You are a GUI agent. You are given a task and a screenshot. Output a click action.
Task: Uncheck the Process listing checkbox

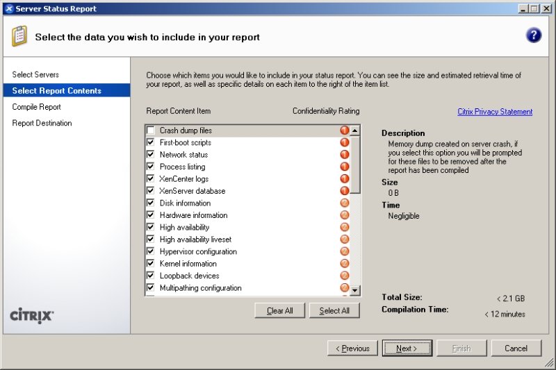(151, 167)
